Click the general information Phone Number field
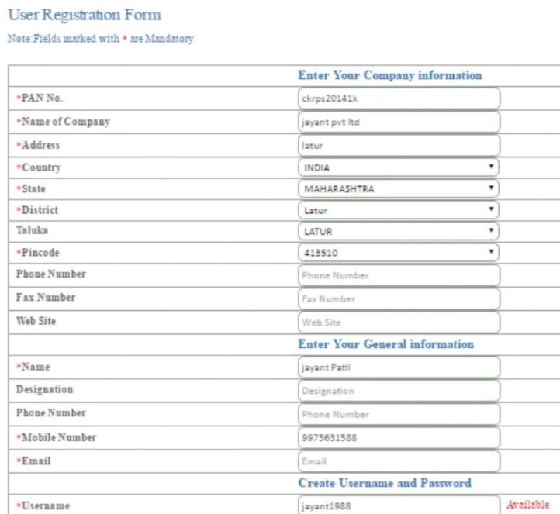Viewport: 560px width, 514px height. [x=399, y=414]
